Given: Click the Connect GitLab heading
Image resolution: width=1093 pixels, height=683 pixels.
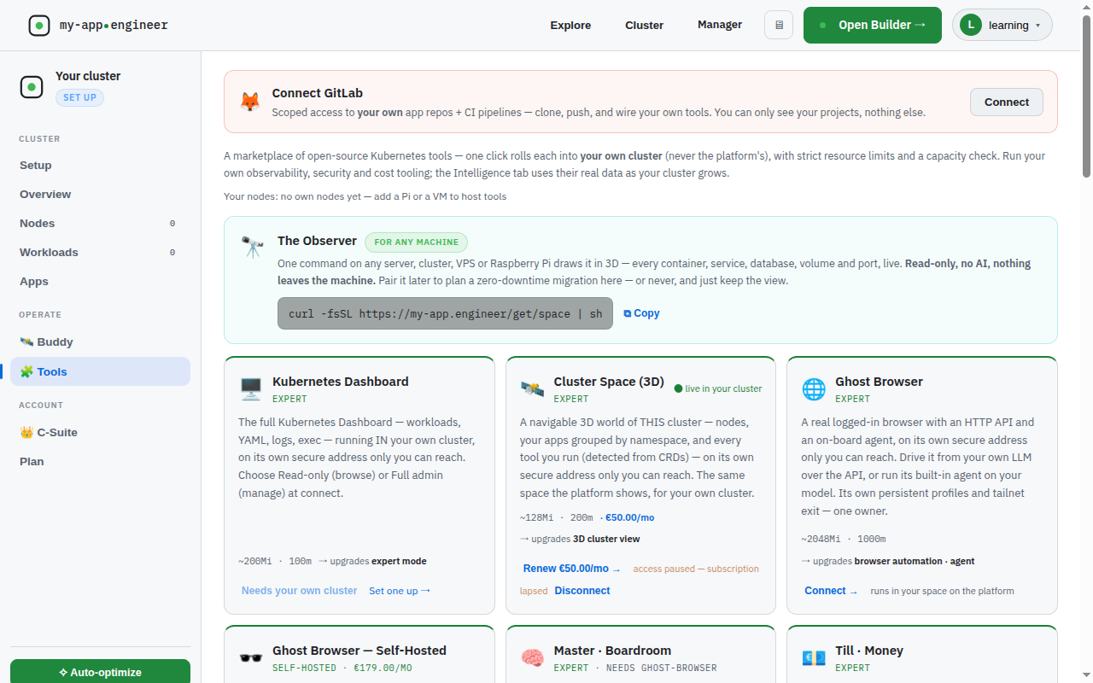Looking at the screenshot, I should coord(318,93).
